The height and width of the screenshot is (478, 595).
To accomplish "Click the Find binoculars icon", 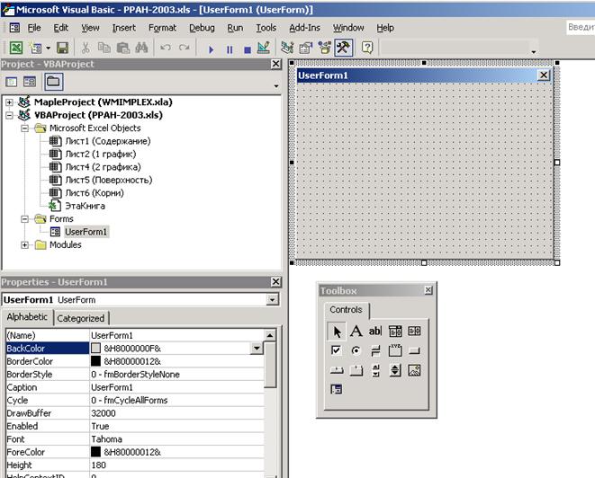I will (141, 48).
